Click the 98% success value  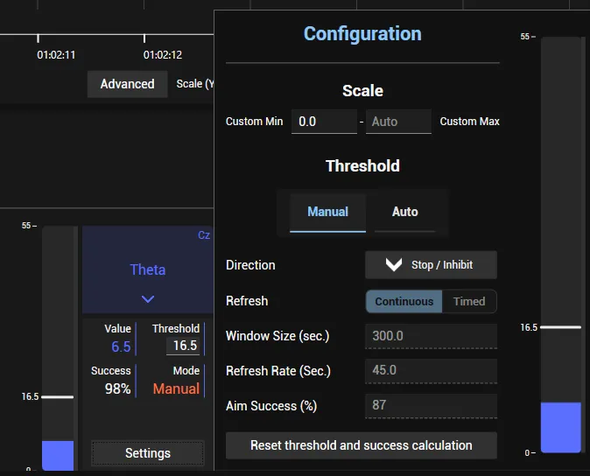[118, 388]
